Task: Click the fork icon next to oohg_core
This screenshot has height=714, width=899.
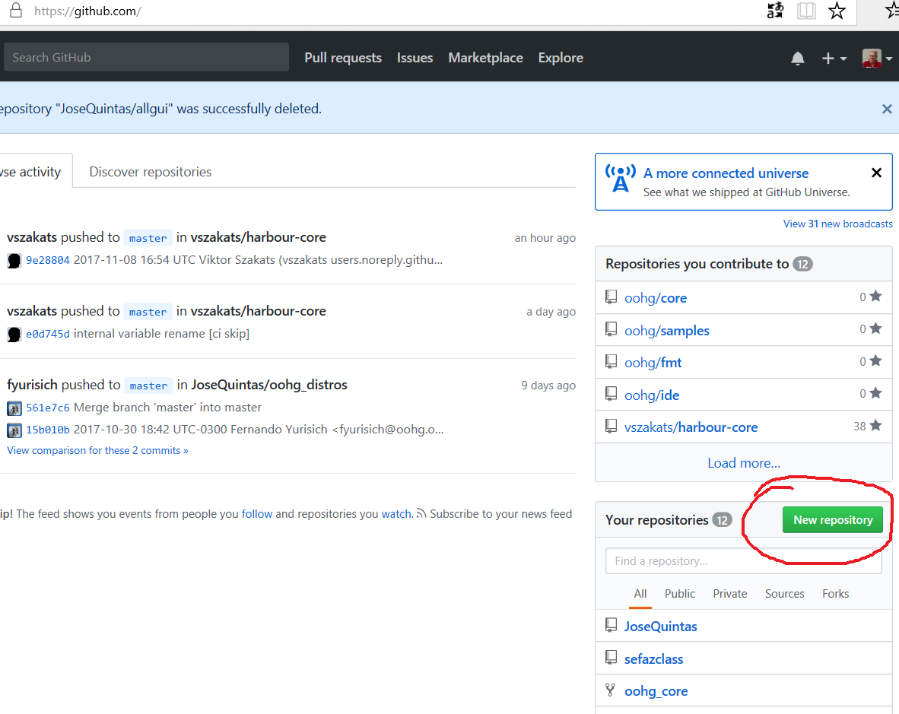Action: tap(611, 690)
